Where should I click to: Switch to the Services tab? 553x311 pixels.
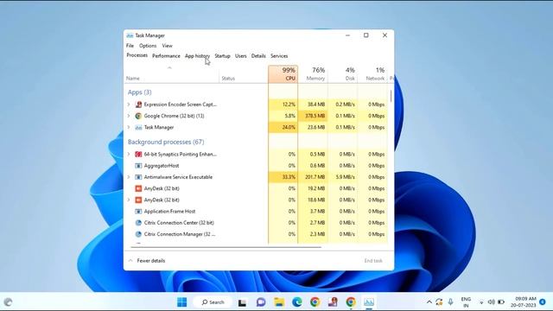point(279,55)
